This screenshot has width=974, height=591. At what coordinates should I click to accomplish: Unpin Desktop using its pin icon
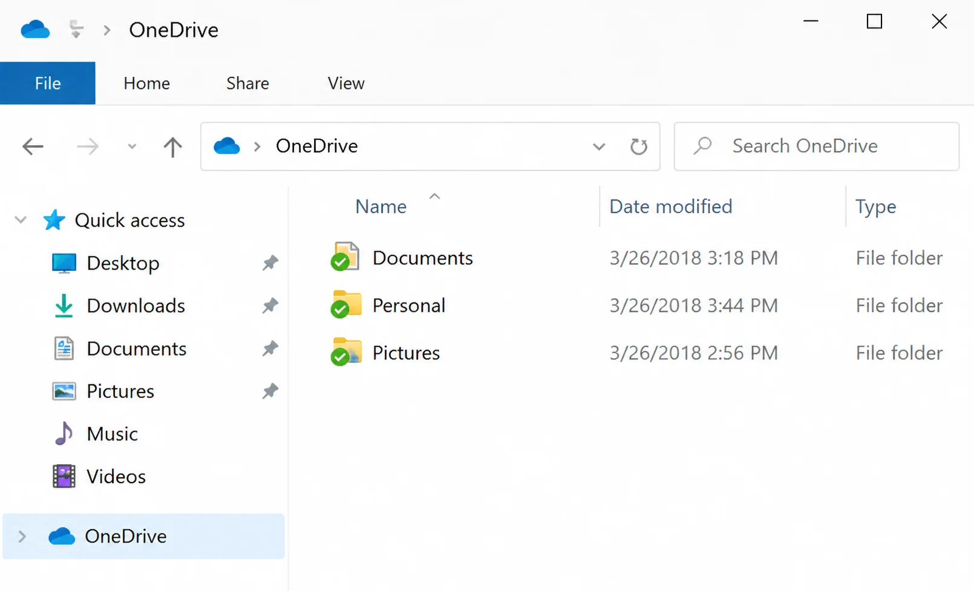270,263
